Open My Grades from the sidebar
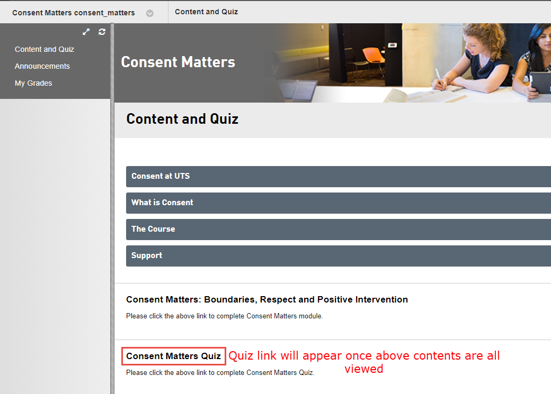The image size is (551, 394). point(33,83)
